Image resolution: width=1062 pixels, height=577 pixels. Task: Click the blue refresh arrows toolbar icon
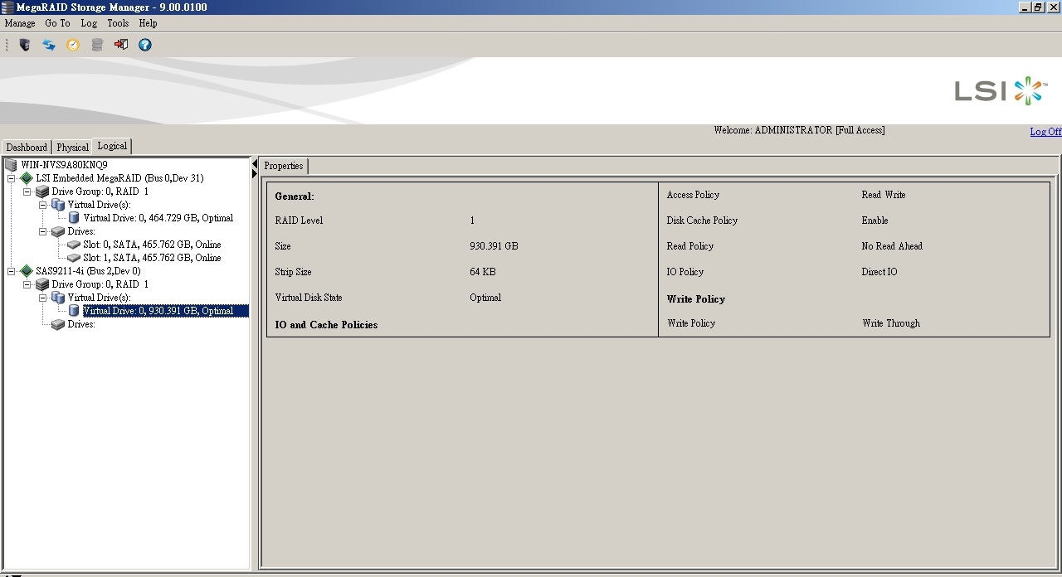tap(49, 45)
